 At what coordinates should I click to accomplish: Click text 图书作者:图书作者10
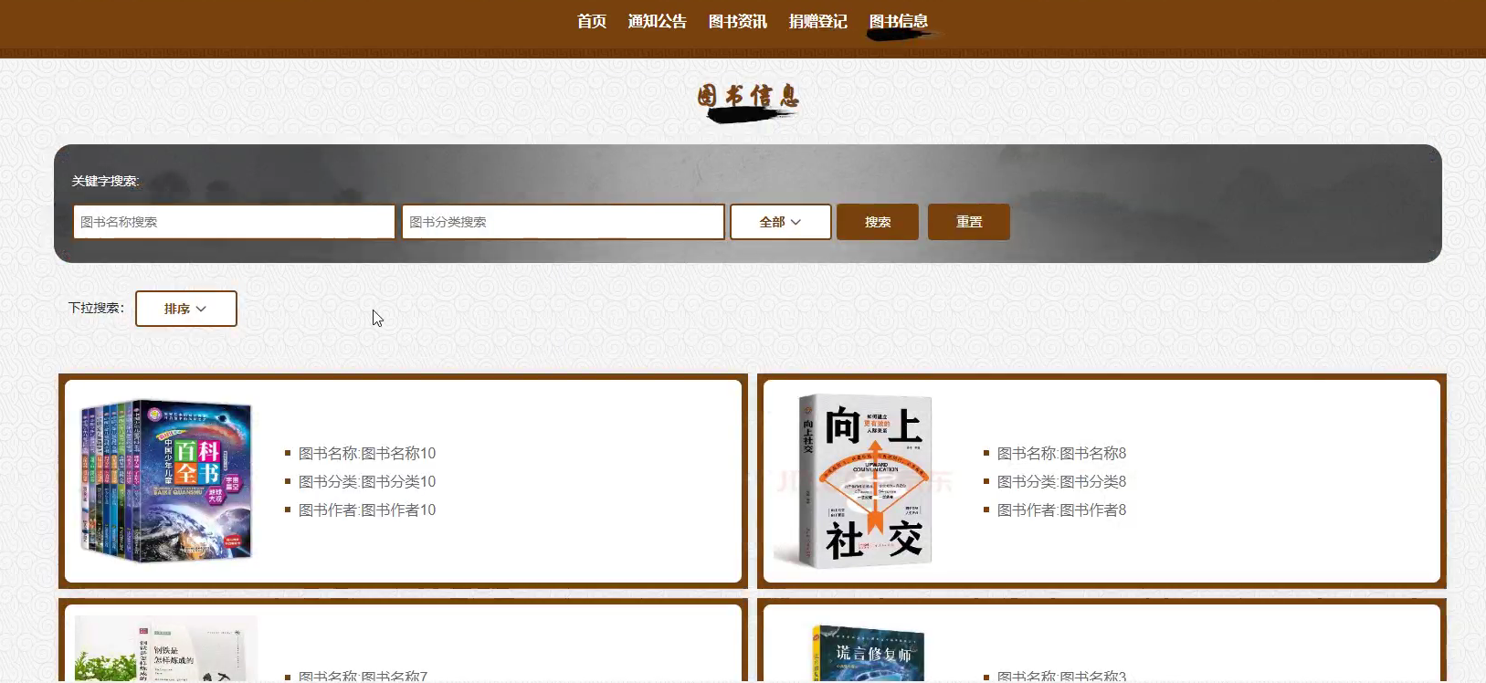(367, 510)
